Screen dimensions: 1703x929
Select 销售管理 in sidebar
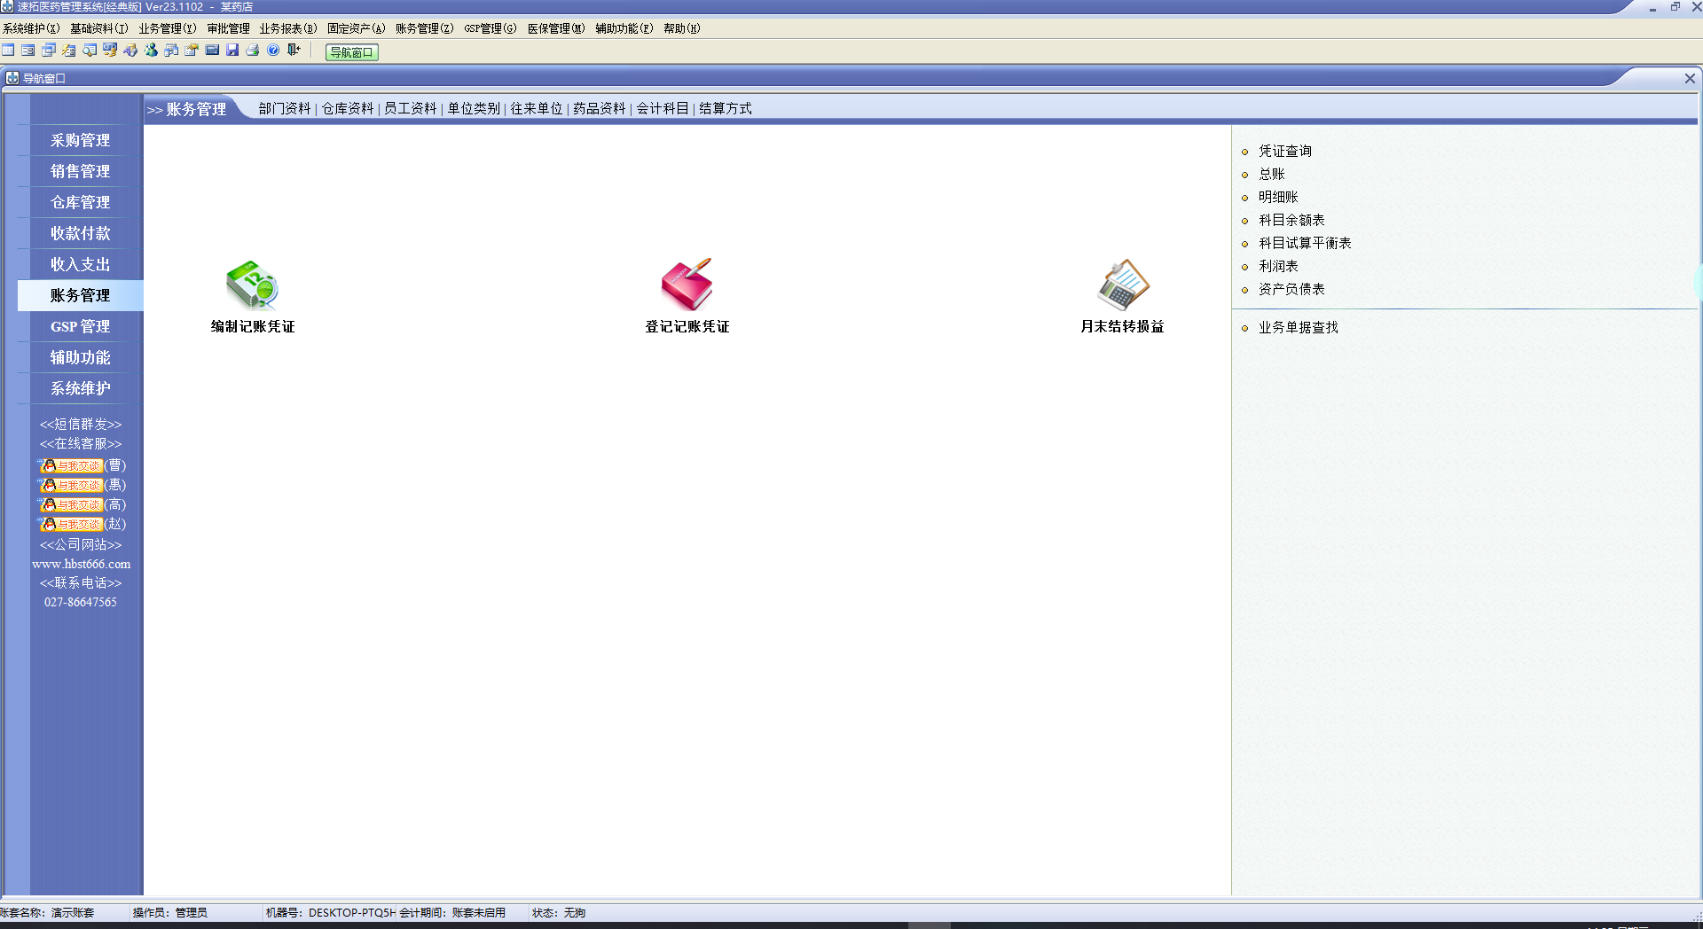81,171
